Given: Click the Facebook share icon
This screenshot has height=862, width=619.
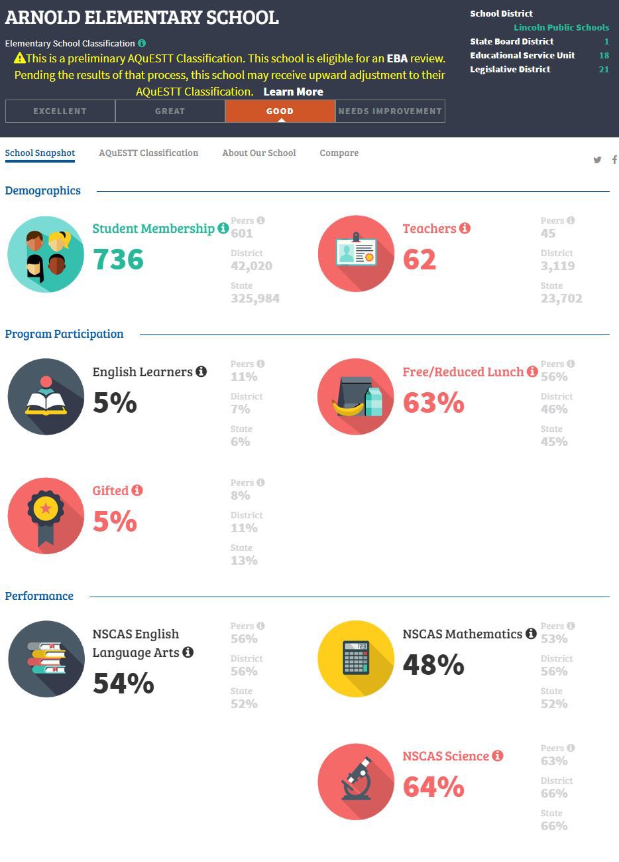Looking at the screenshot, I should tap(614, 160).
